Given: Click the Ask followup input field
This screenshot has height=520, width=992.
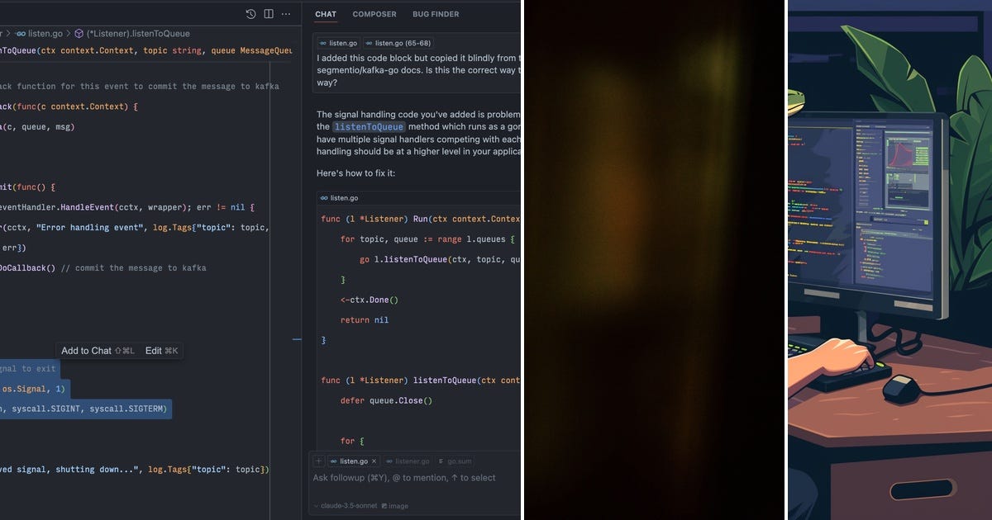Looking at the screenshot, I should pyautogui.click(x=415, y=478).
